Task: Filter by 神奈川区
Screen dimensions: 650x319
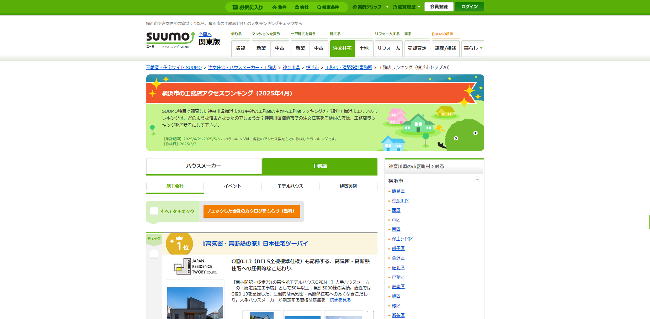Action: (x=401, y=201)
